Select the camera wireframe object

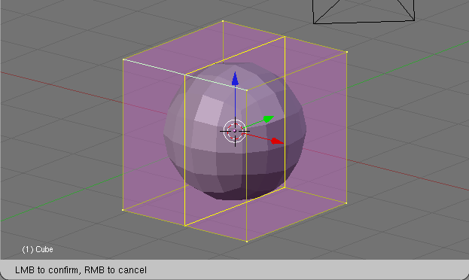point(364,12)
